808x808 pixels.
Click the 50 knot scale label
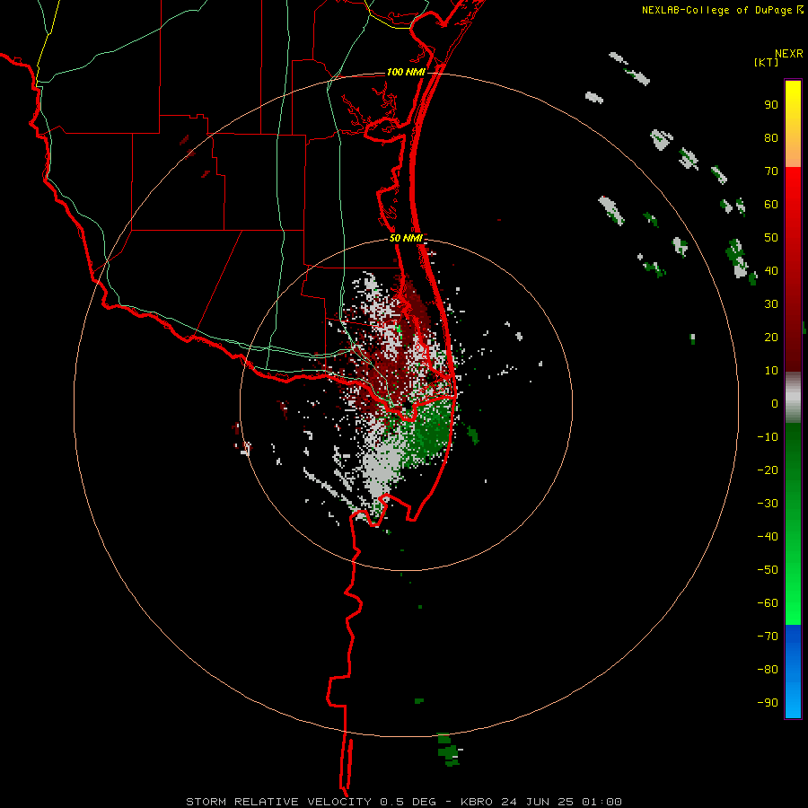coord(771,238)
